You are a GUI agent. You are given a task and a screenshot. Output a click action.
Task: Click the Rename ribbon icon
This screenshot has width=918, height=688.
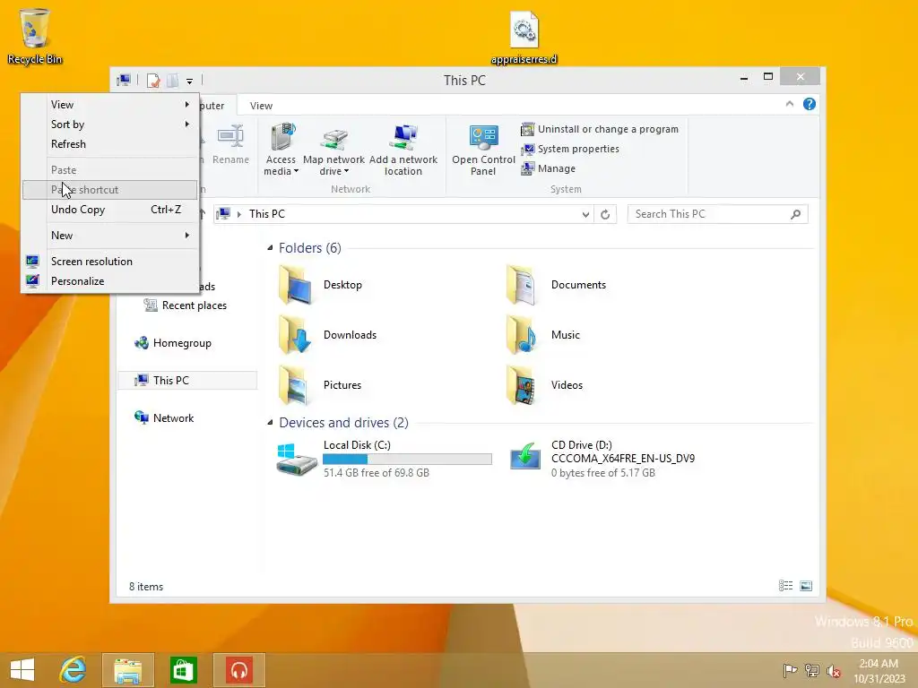click(230, 144)
